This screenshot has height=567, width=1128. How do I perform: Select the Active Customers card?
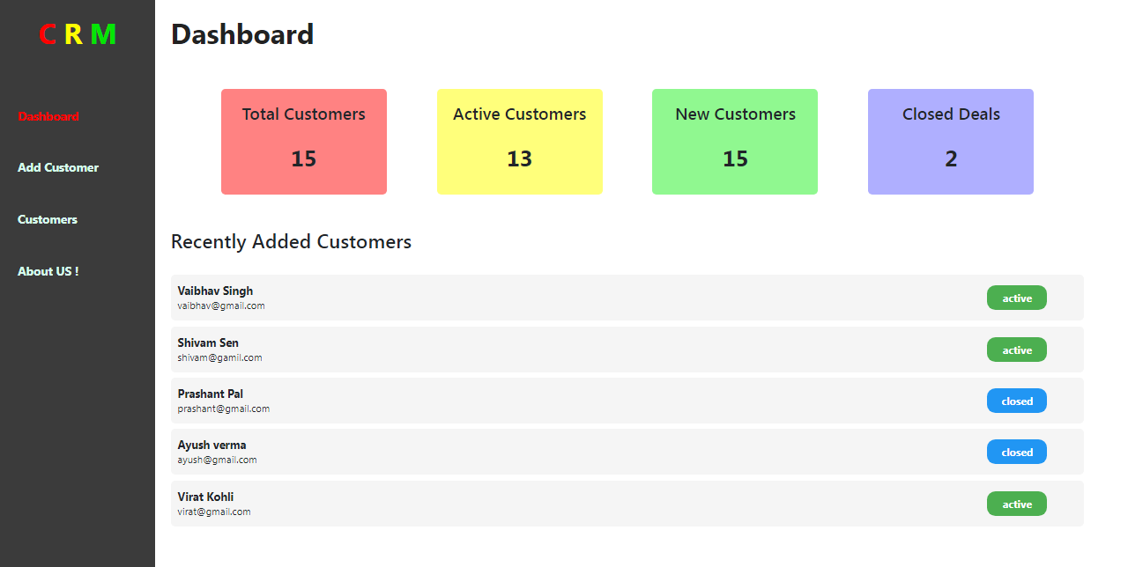pyautogui.click(x=520, y=142)
